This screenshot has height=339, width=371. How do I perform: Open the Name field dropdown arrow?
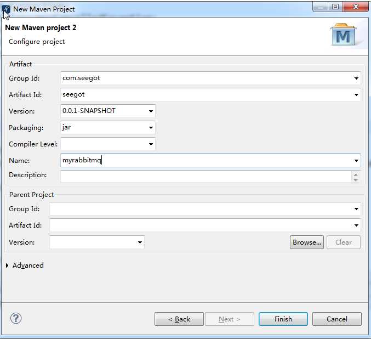click(356, 161)
